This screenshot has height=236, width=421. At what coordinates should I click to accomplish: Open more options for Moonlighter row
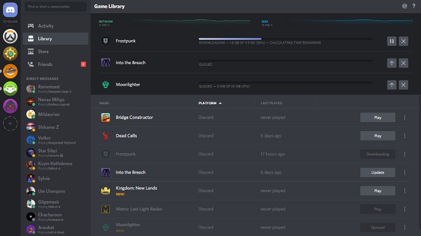(405, 227)
